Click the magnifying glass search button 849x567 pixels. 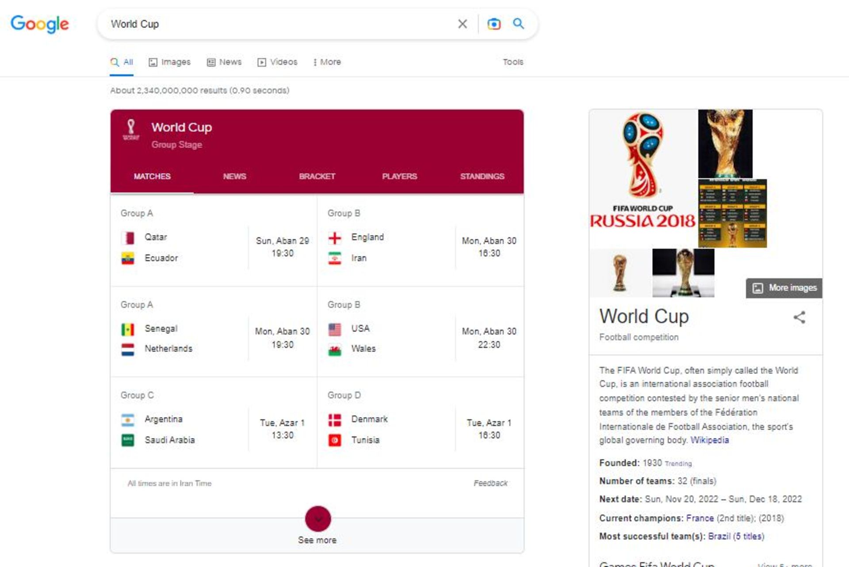(x=518, y=23)
